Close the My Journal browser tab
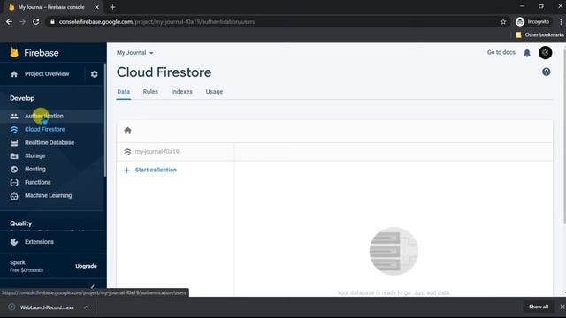This screenshot has height=318, width=566. [96, 7]
